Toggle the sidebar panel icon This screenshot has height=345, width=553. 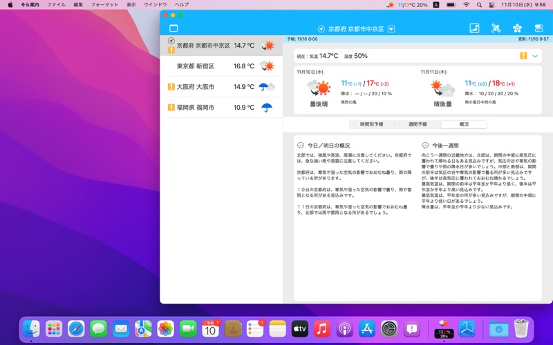point(174,28)
